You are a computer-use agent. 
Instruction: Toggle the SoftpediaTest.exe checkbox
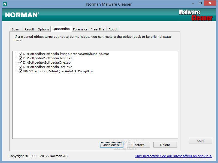21,67
